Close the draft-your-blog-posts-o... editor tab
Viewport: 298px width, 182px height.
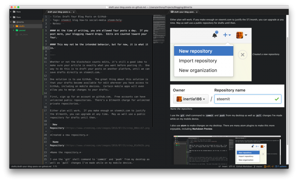tap(74, 12)
